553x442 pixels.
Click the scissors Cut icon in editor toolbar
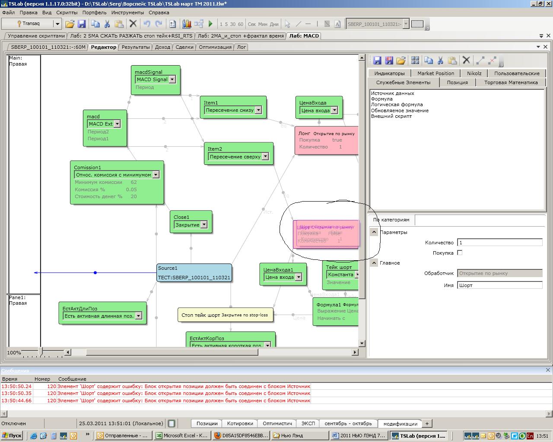pyautogui.click(x=440, y=60)
